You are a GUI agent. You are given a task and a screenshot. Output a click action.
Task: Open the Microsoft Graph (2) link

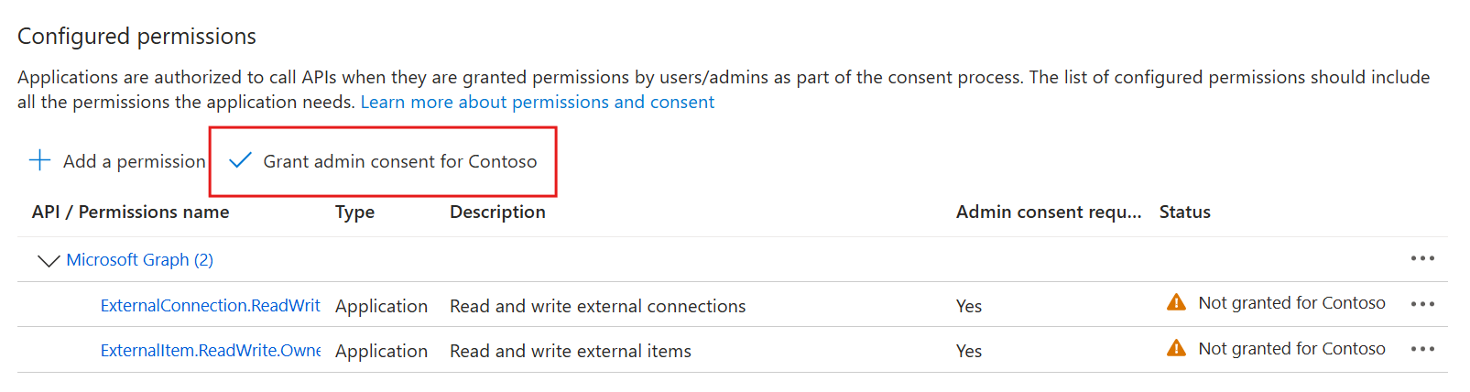[x=139, y=260]
